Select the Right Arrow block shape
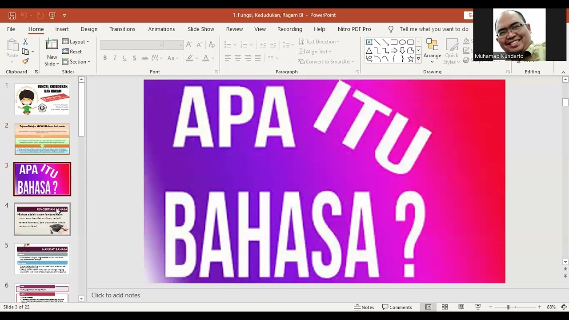569x320 pixels. [394, 51]
